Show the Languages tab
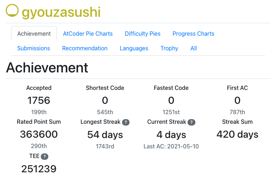This screenshot has width=277, height=178. (134, 48)
